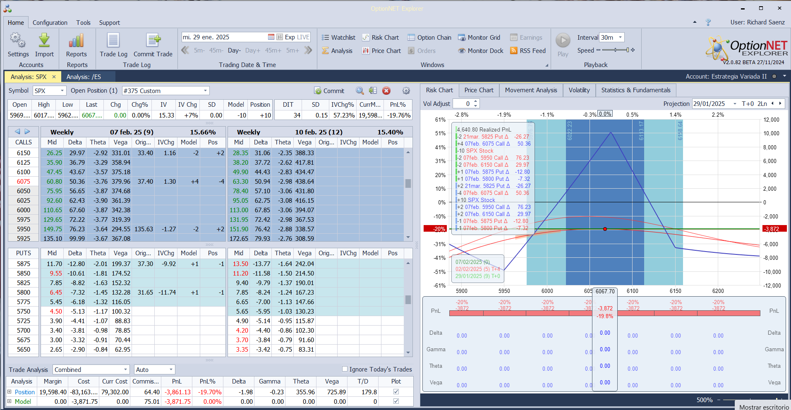Image resolution: width=791 pixels, height=410 pixels.
Task: Open the Option Chain window
Action: pyautogui.click(x=429, y=38)
